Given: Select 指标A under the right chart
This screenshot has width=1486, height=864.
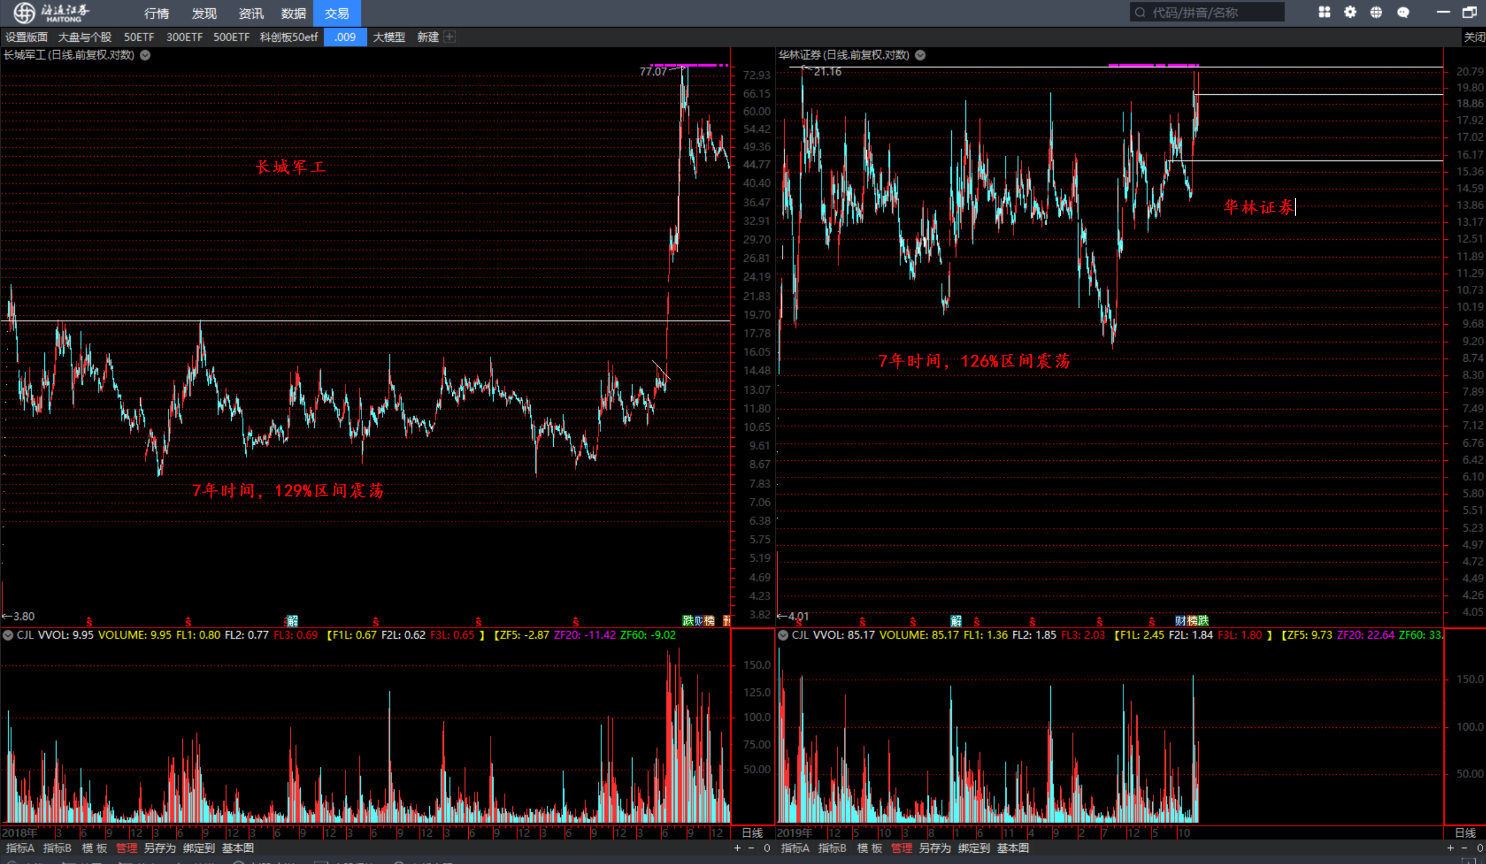Looking at the screenshot, I should coord(795,848).
